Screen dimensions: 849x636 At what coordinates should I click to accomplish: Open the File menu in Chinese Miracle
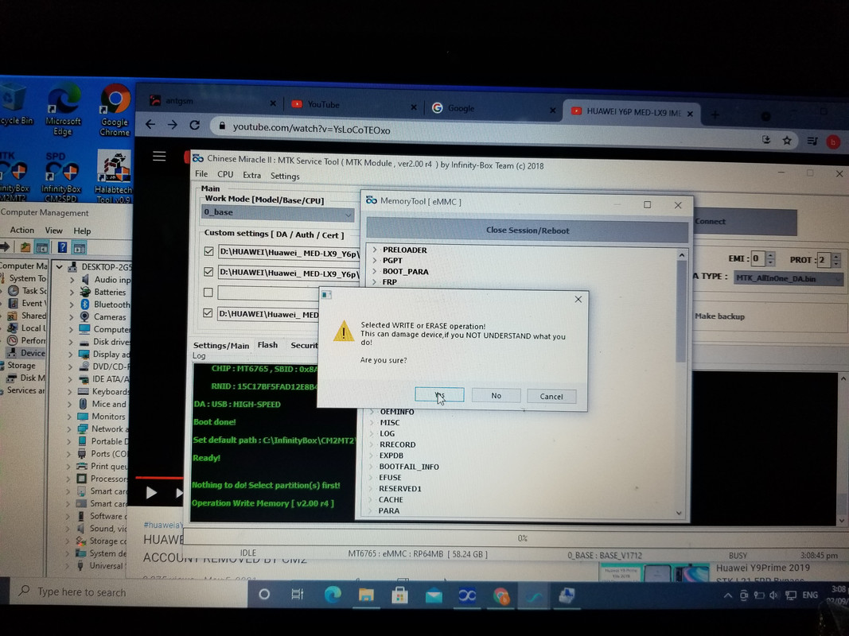tap(201, 174)
